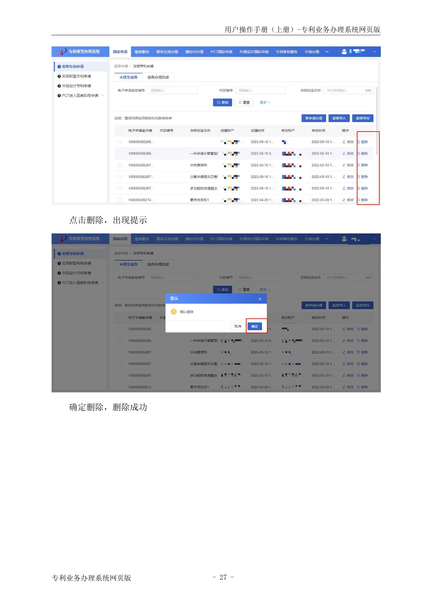Tick the select-all header checkbox in the upper screenshot

(x=118, y=130)
